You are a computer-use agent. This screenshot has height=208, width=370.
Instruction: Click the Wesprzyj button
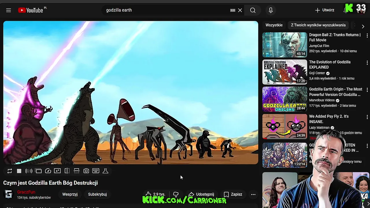pyautogui.click(x=70, y=194)
